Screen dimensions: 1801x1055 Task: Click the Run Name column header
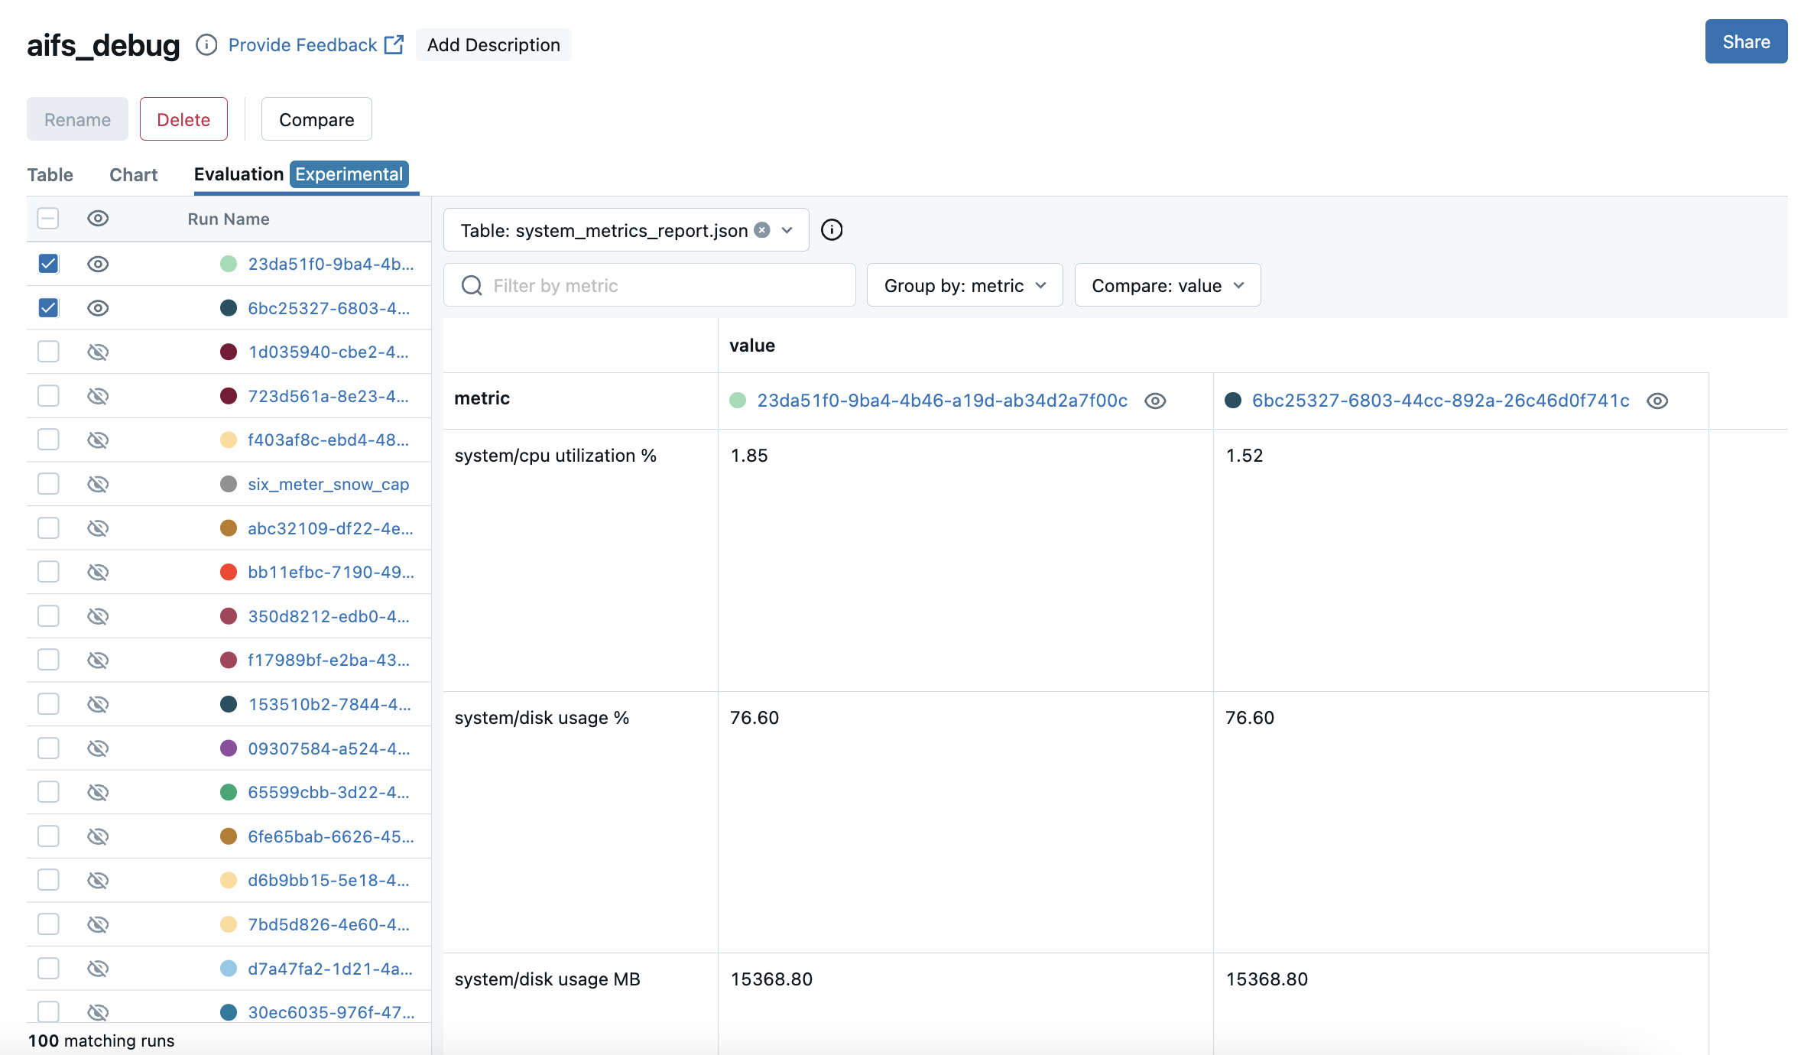[229, 219]
